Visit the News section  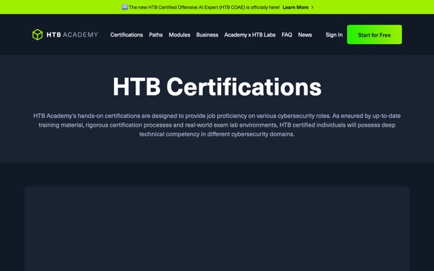[x=305, y=35]
